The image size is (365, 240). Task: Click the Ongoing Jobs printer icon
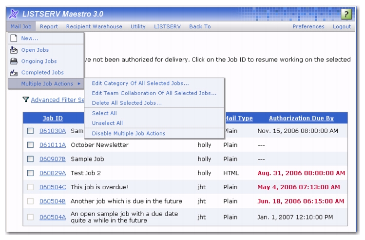tap(14, 61)
